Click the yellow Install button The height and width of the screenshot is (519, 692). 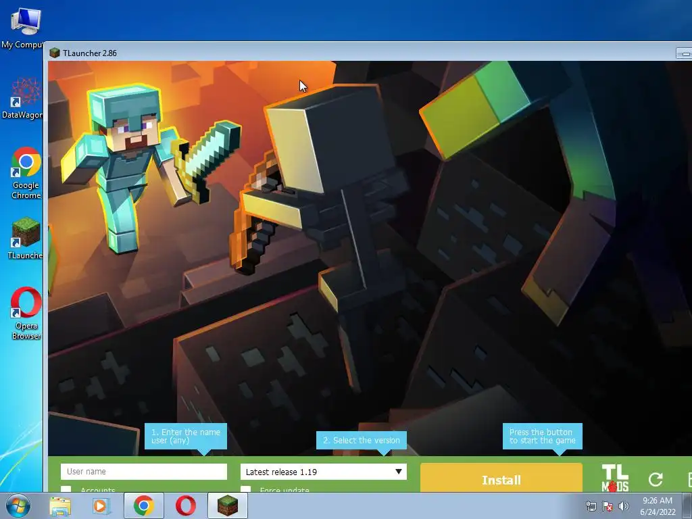(501, 478)
